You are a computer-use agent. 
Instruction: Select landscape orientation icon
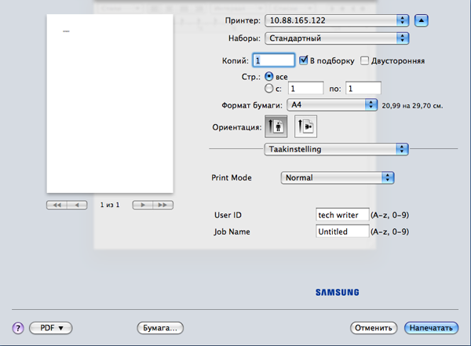[305, 126]
